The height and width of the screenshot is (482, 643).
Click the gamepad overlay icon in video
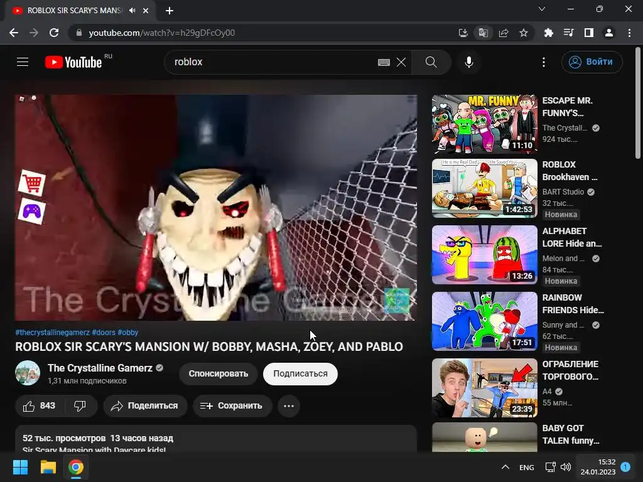31,212
